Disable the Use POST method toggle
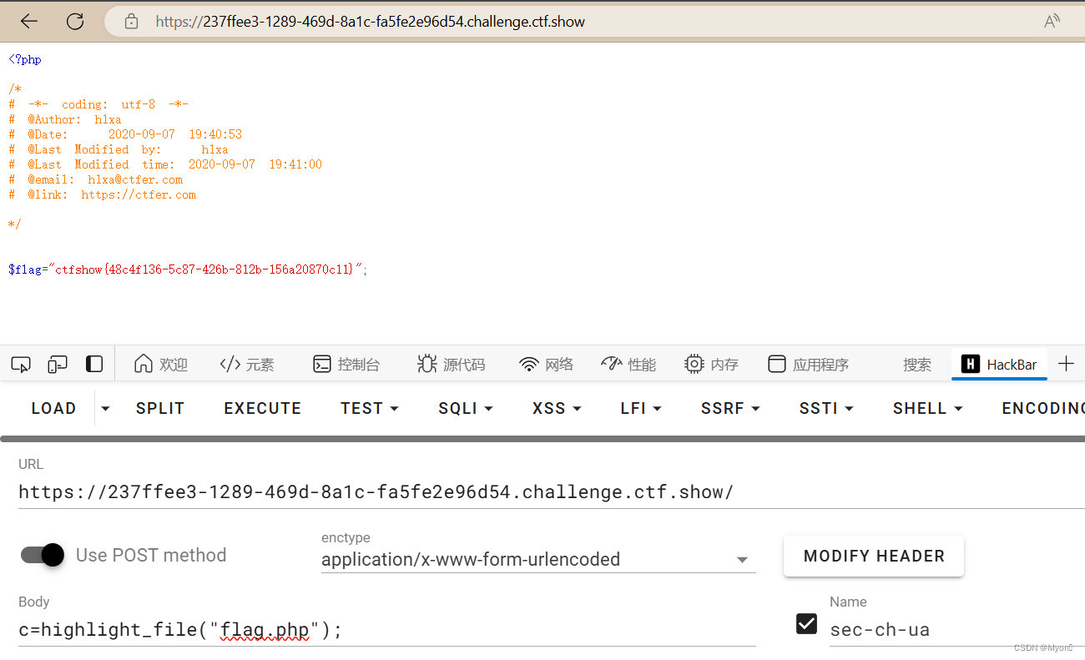Image resolution: width=1085 pixels, height=660 pixels. coord(42,555)
